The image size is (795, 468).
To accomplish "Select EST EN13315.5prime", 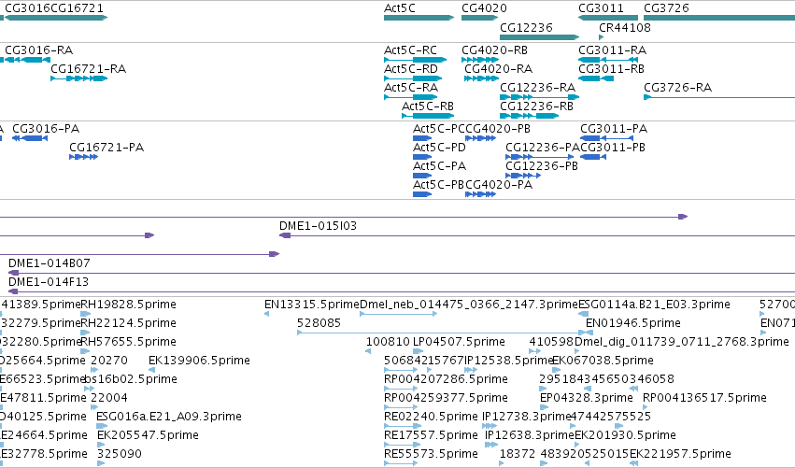I will [x=266, y=315].
